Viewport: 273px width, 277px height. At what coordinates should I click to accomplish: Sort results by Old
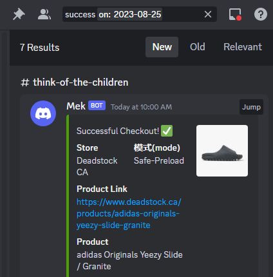(x=198, y=47)
